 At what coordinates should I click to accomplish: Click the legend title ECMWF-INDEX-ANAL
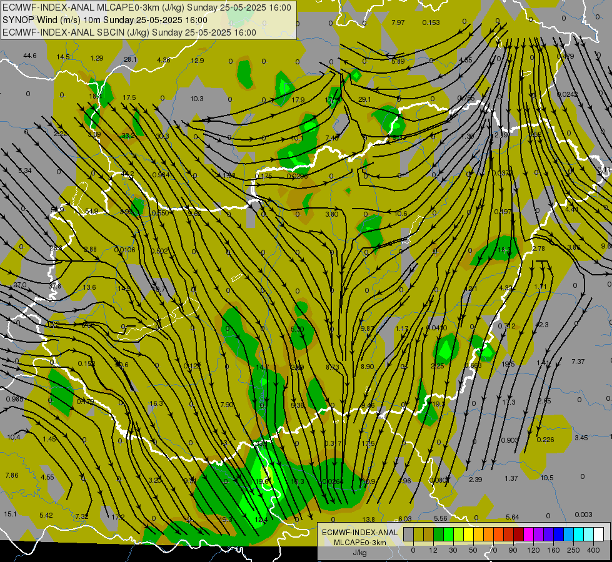point(360,533)
